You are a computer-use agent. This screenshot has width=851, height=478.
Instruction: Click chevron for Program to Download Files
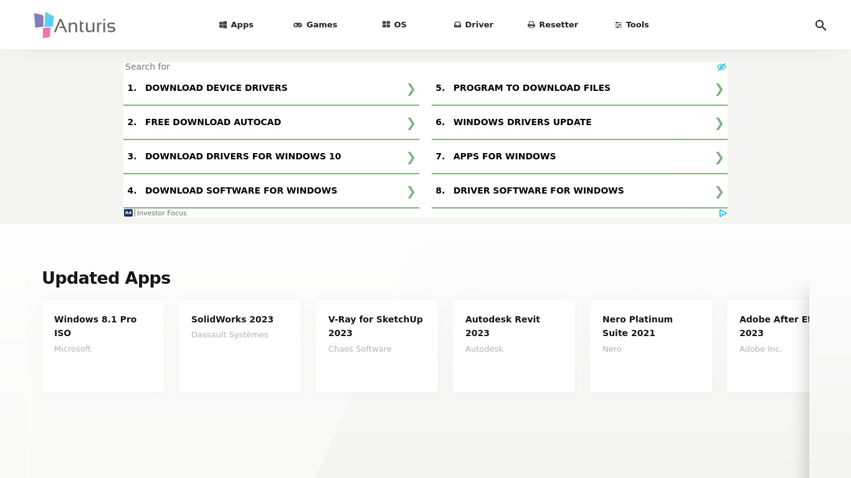pos(719,89)
